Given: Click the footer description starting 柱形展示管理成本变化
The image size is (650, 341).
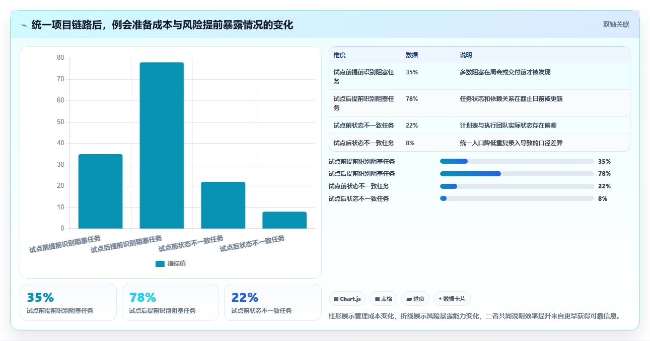Looking at the screenshot, I should click(474, 316).
